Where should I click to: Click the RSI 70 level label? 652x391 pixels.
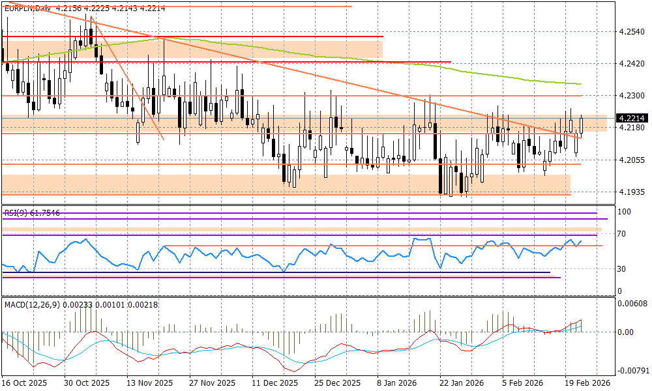click(x=623, y=234)
